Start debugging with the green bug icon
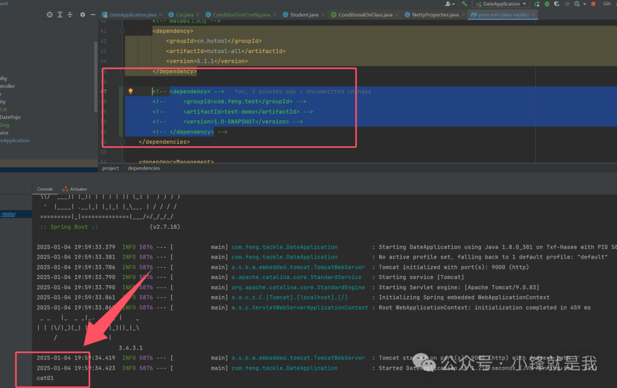This screenshot has width=617, height=388. pos(547,4)
